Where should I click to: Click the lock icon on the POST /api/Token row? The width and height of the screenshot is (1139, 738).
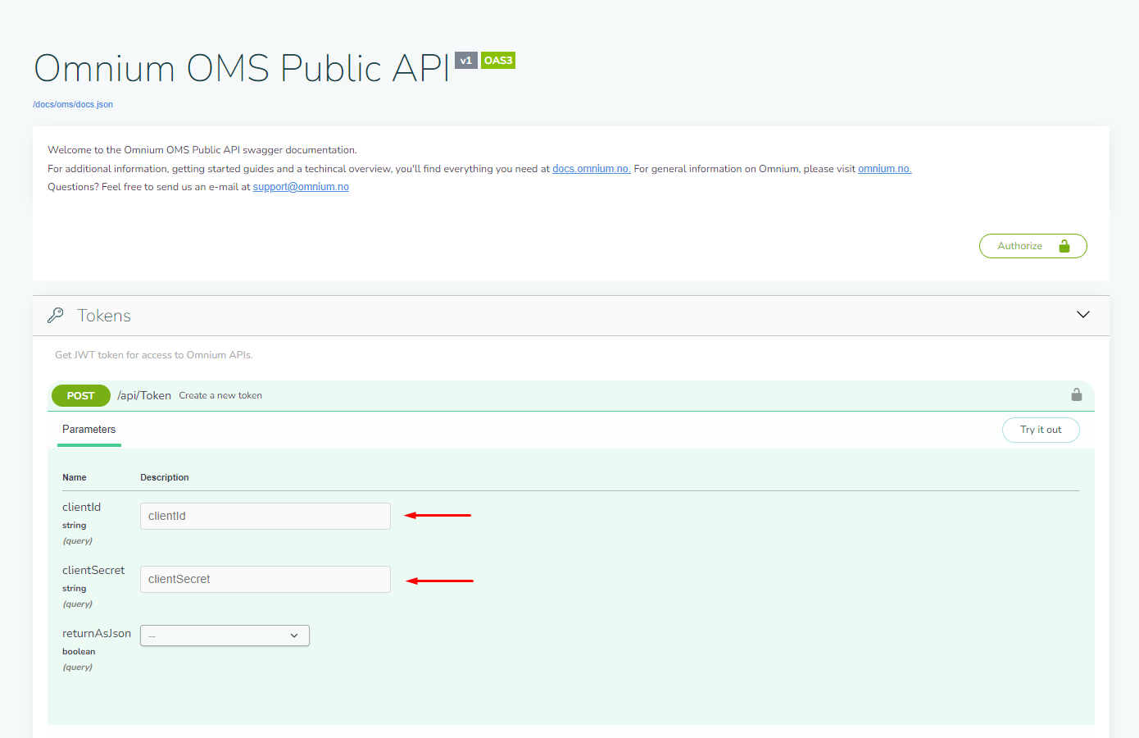(x=1077, y=394)
